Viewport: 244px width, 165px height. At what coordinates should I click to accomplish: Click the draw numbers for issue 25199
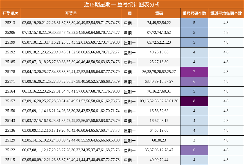point(71,42)
